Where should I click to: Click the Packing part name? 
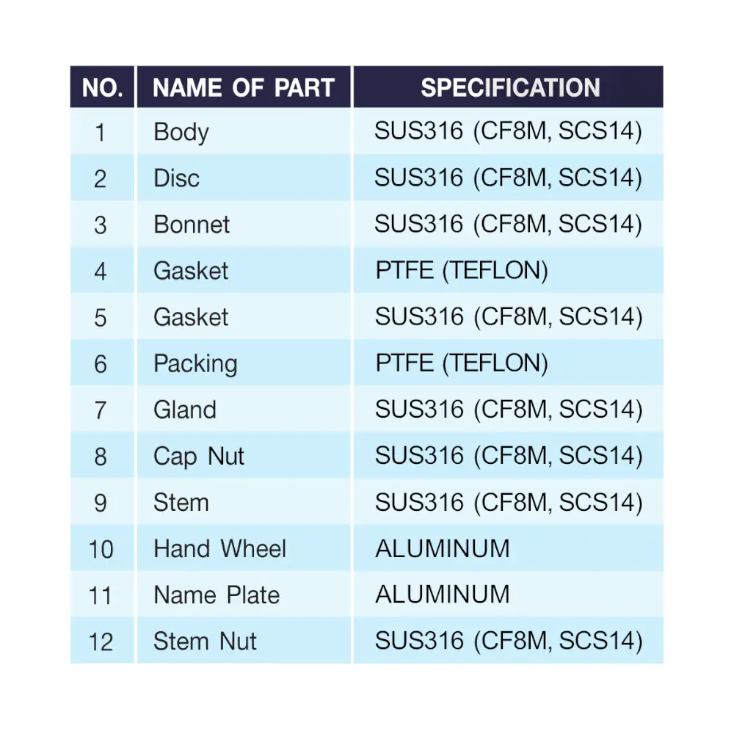[x=196, y=364]
